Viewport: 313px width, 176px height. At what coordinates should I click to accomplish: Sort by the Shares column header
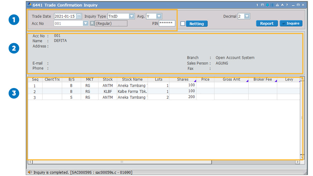click(x=183, y=80)
